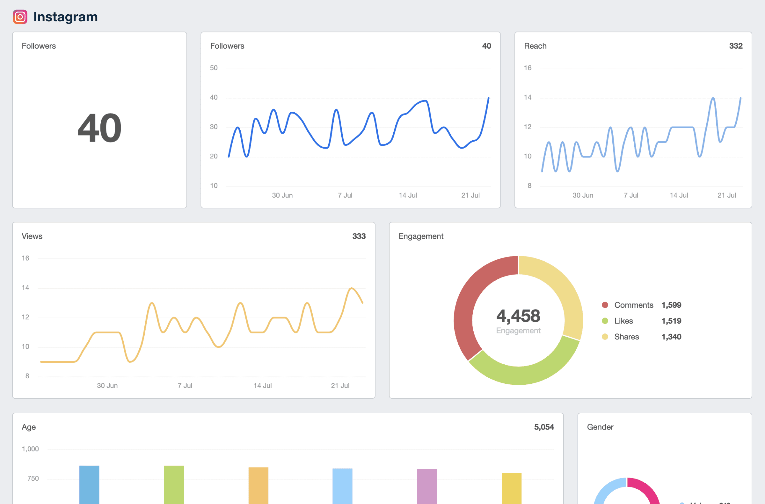Click the Comments red legend dot
This screenshot has height=504, width=765.
click(605, 305)
